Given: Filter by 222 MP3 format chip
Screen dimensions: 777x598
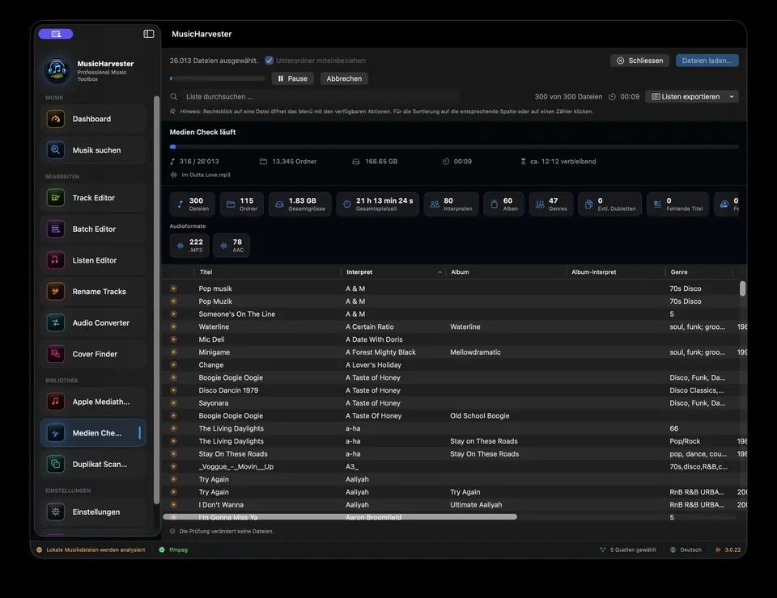Looking at the screenshot, I should (x=189, y=246).
